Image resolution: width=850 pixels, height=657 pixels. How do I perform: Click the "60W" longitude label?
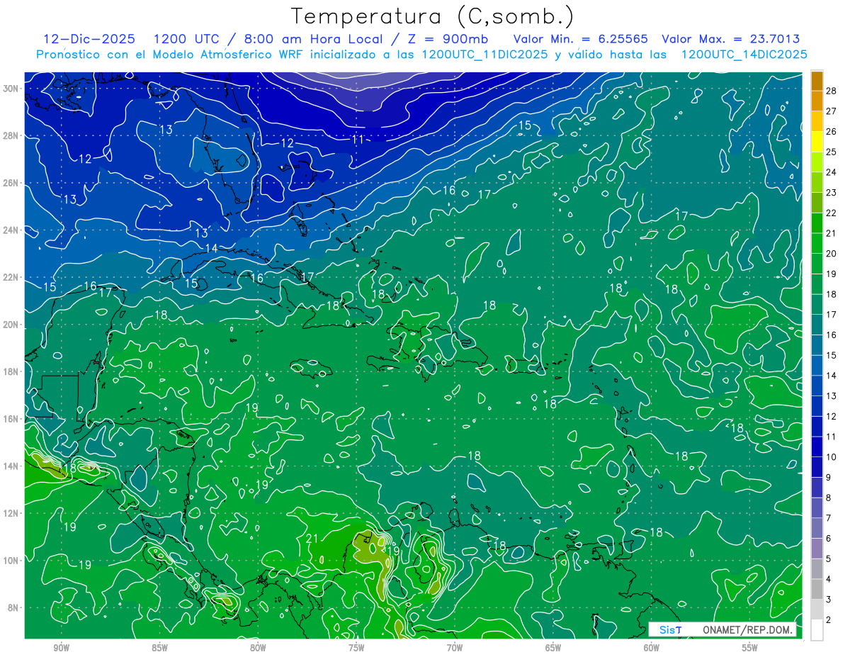652,648
